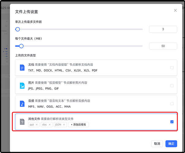This screenshot has width=185, height=153.
Task: Click the 取消 button
Action: [157, 144]
